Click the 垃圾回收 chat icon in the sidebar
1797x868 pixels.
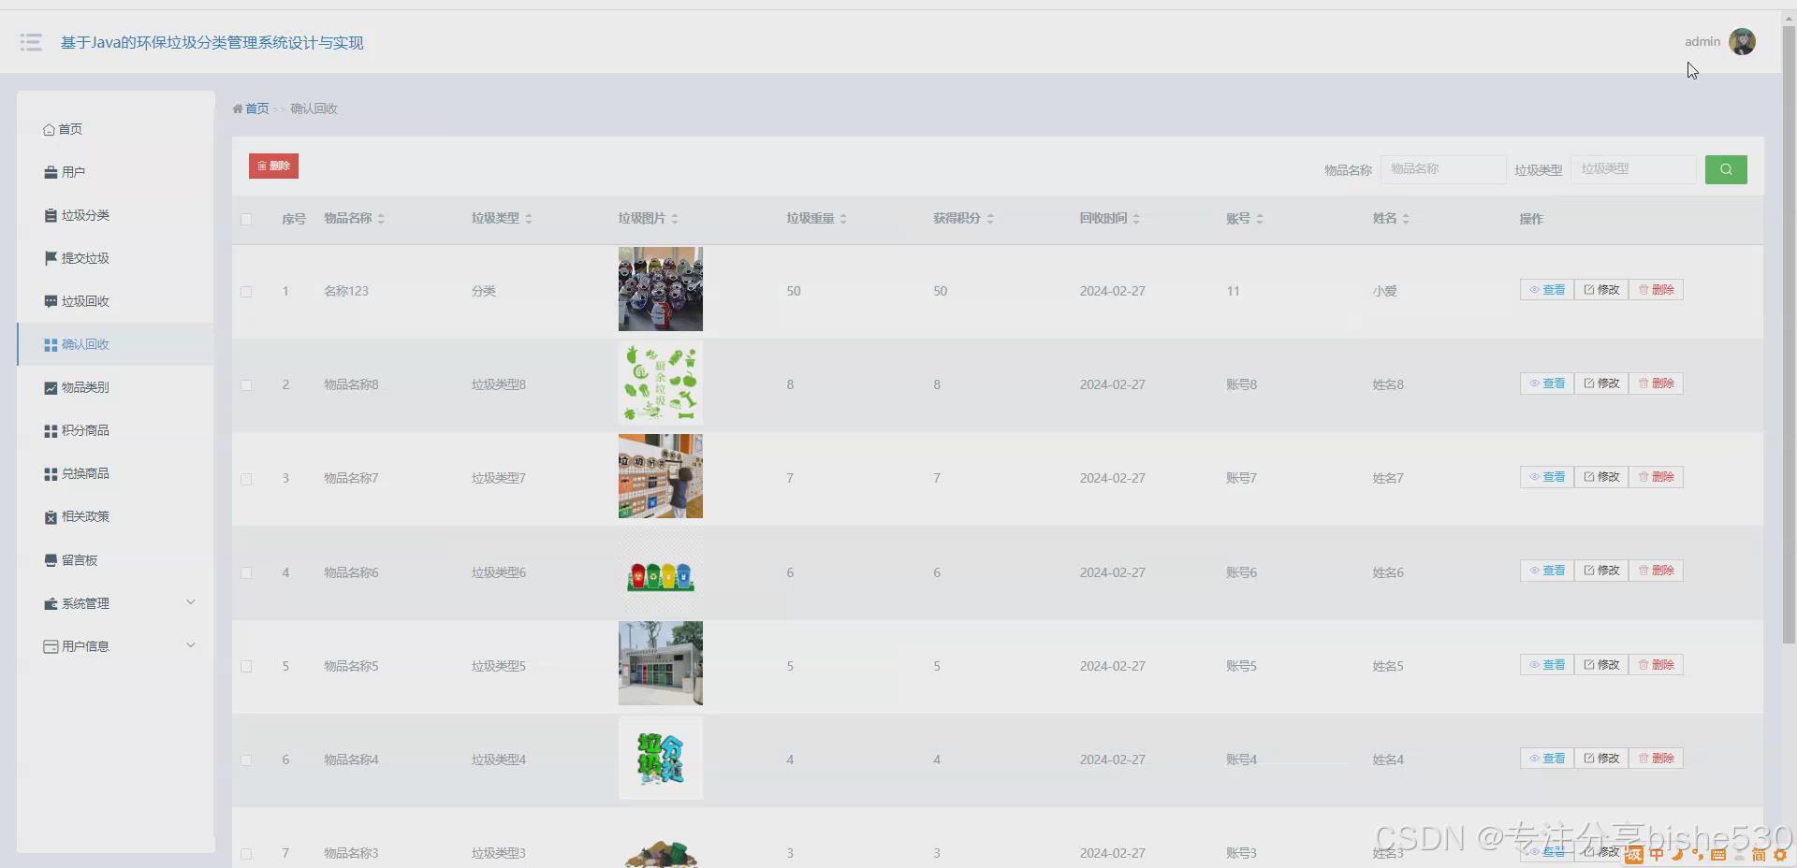[51, 301]
